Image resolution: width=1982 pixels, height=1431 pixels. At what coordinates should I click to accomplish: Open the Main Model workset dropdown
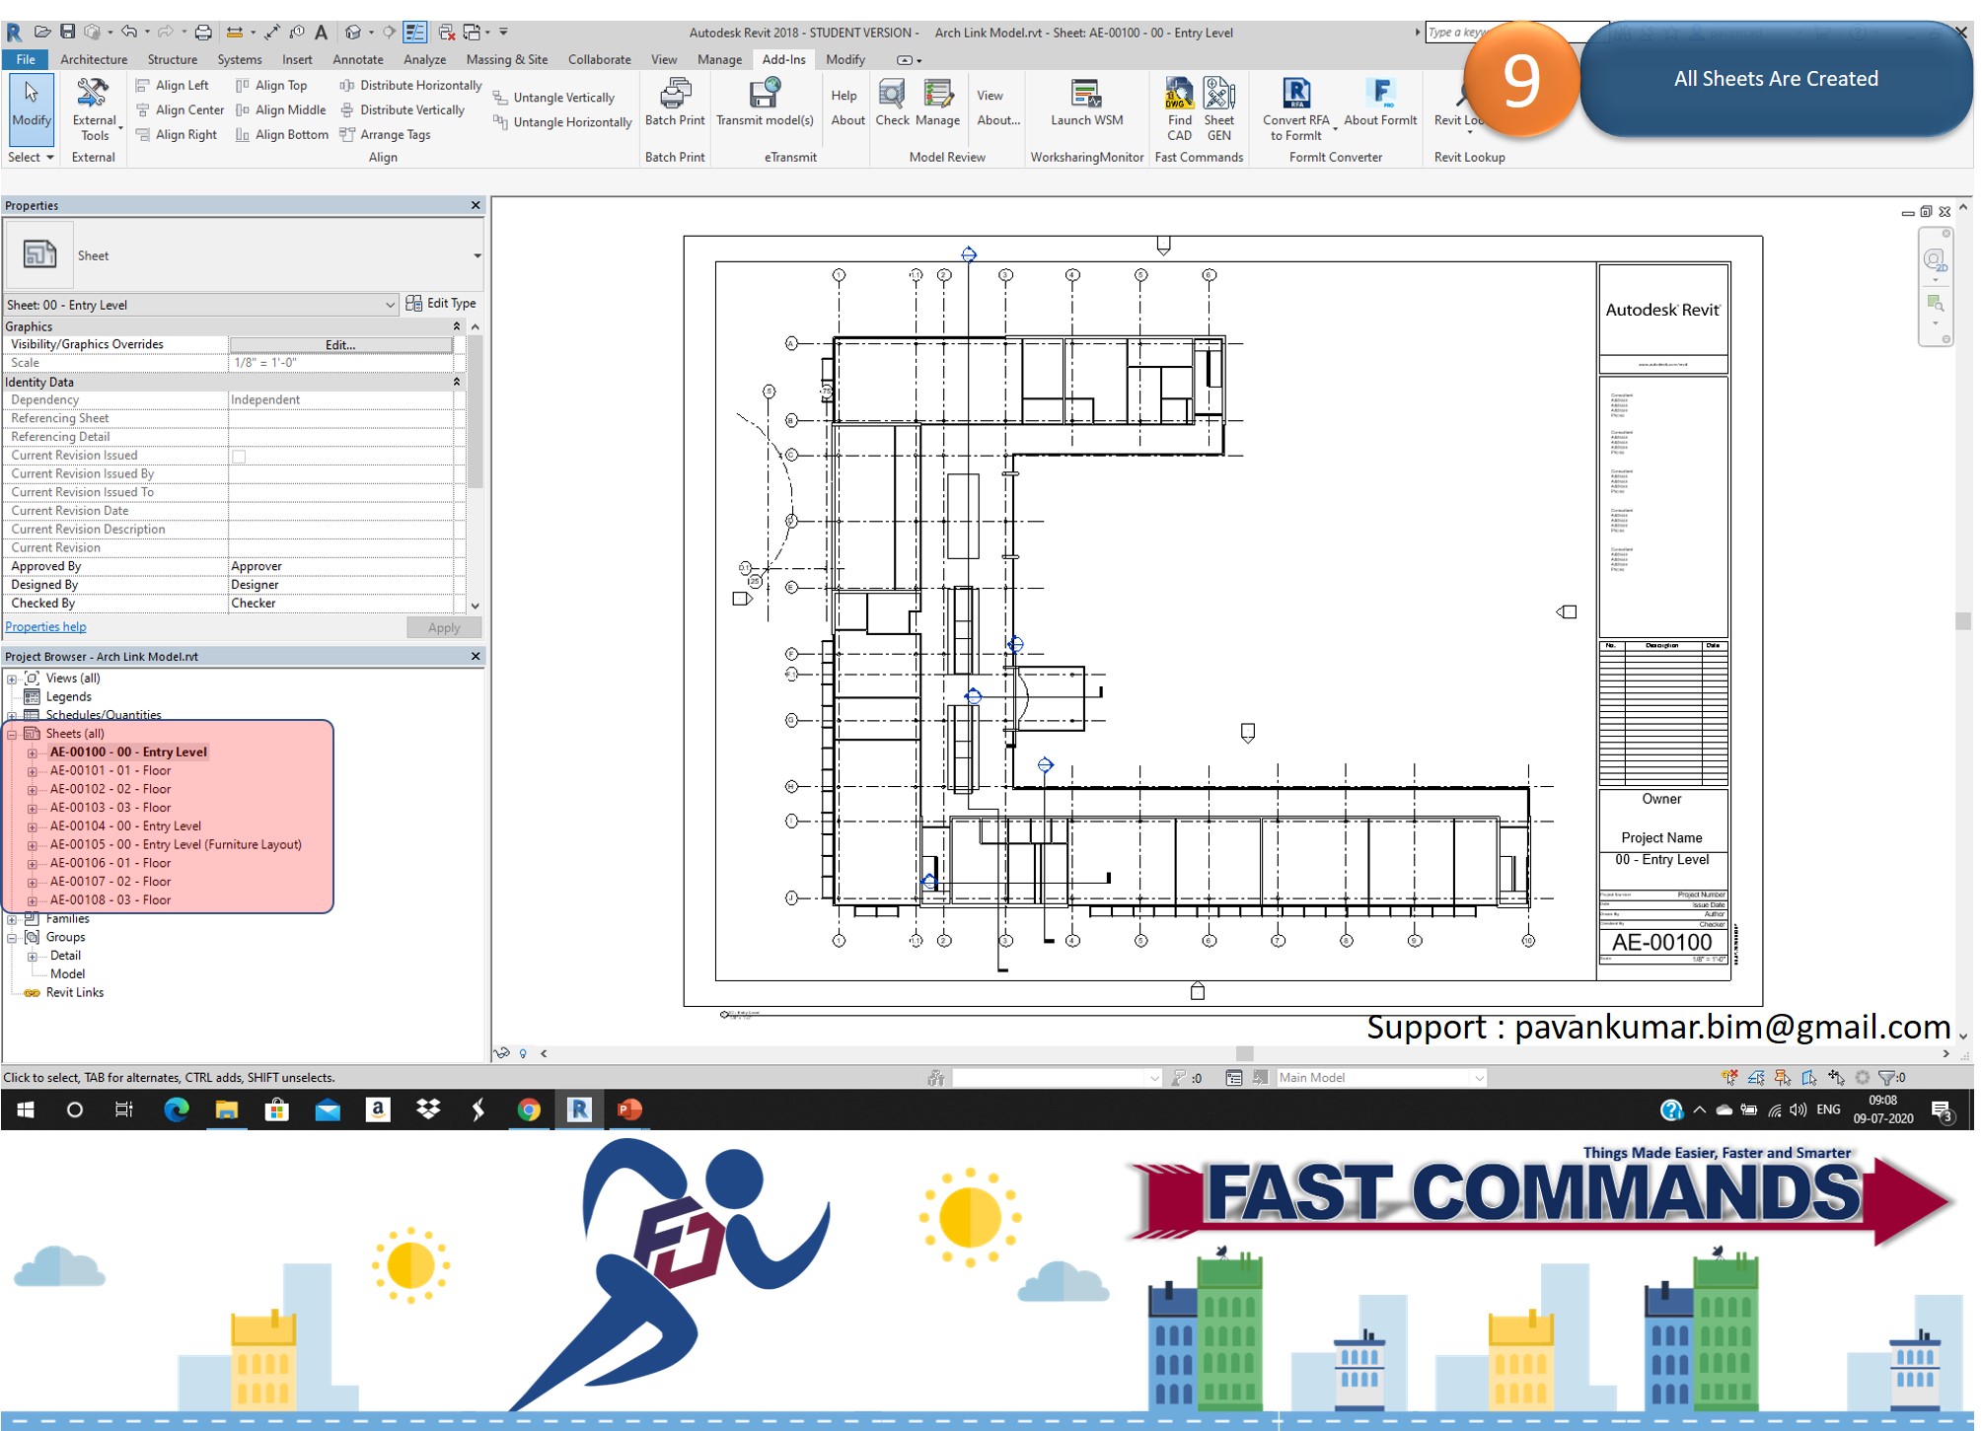click(1479, 1078)
